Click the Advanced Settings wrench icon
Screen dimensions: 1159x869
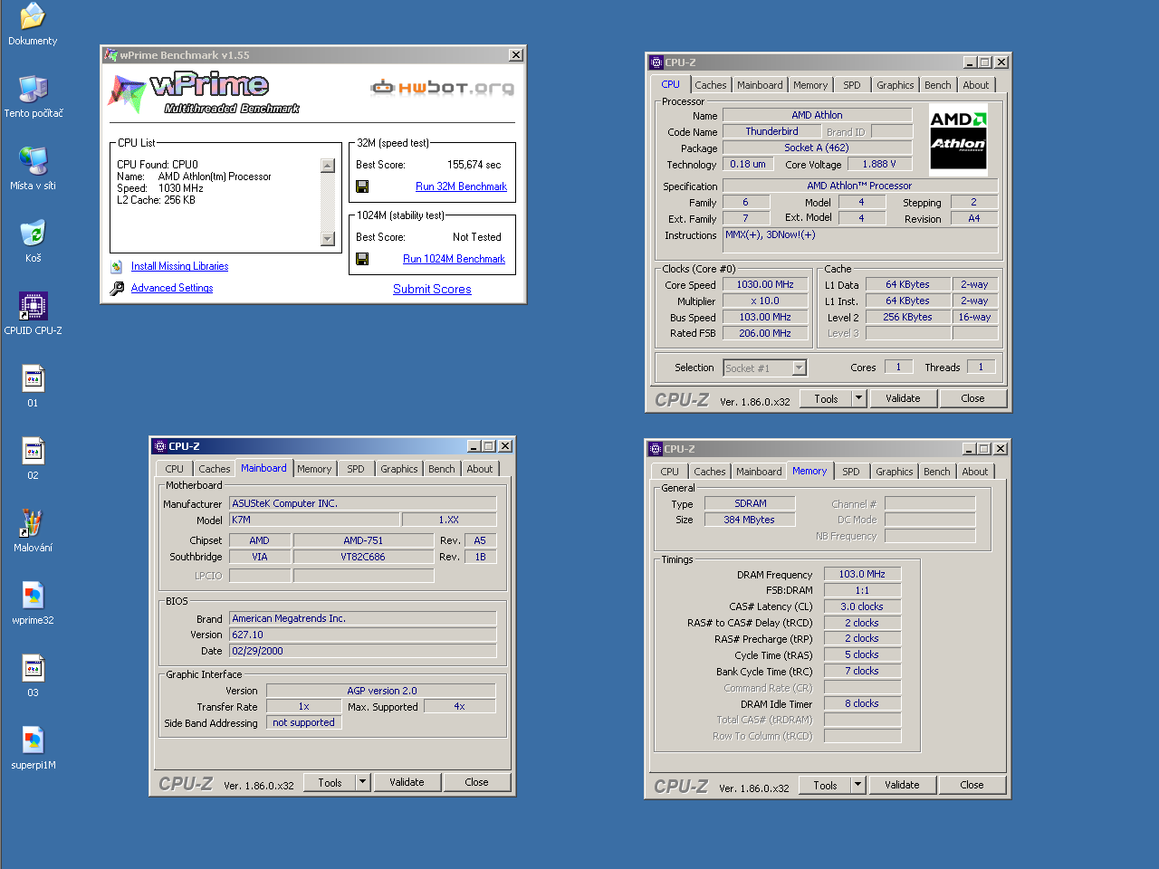pos(117,288)
